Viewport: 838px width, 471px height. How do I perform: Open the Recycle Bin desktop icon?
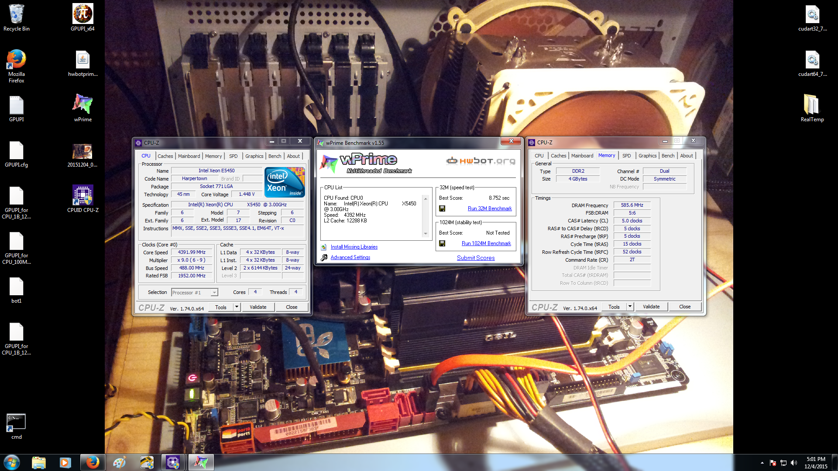click(x=16, y=17)
